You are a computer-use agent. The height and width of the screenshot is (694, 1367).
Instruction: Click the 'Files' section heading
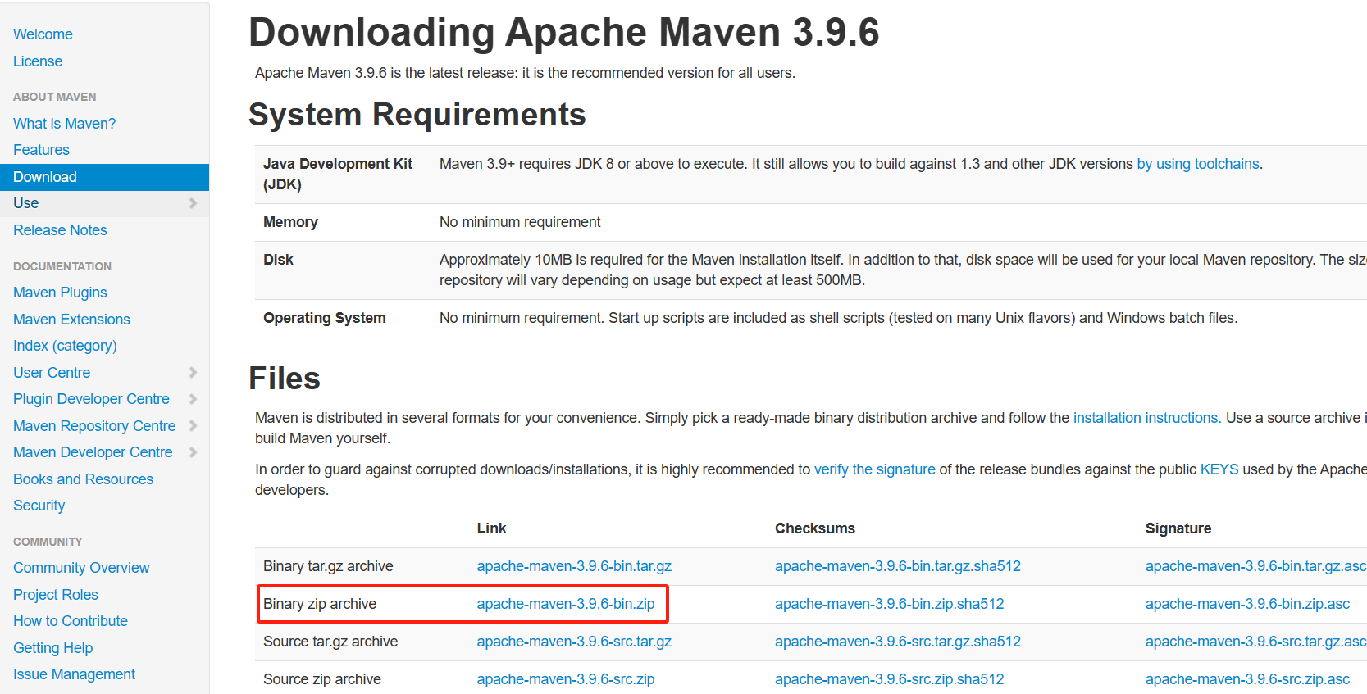[285, 379]
